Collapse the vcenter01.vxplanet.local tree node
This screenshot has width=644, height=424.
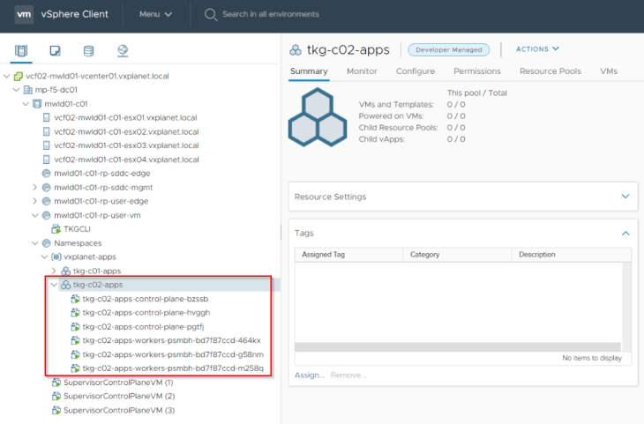(6, 76)
